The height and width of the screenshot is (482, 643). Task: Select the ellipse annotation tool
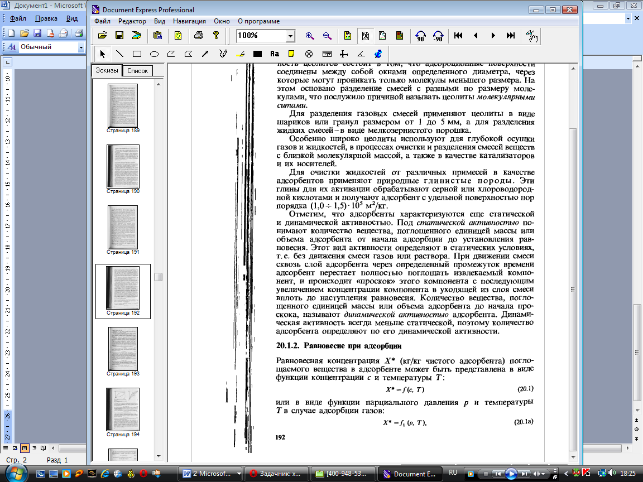[x=154, y=54]
